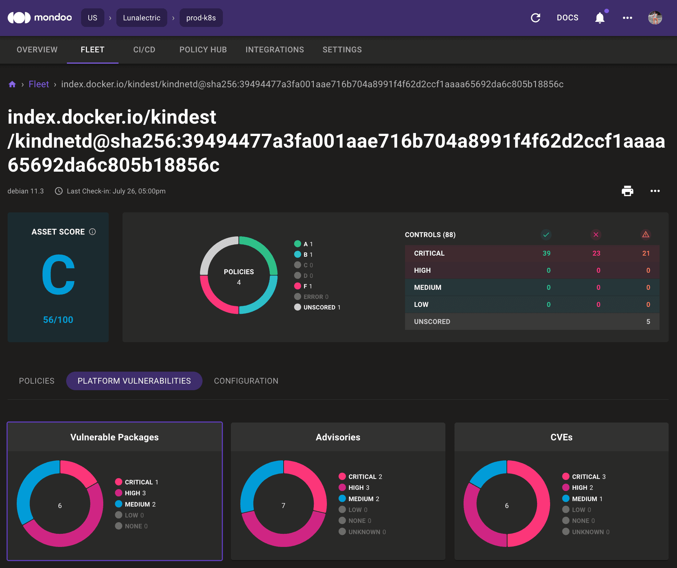
Task: Click the Vulnerable Packages donut chart
Action: (x=60, y=505)
